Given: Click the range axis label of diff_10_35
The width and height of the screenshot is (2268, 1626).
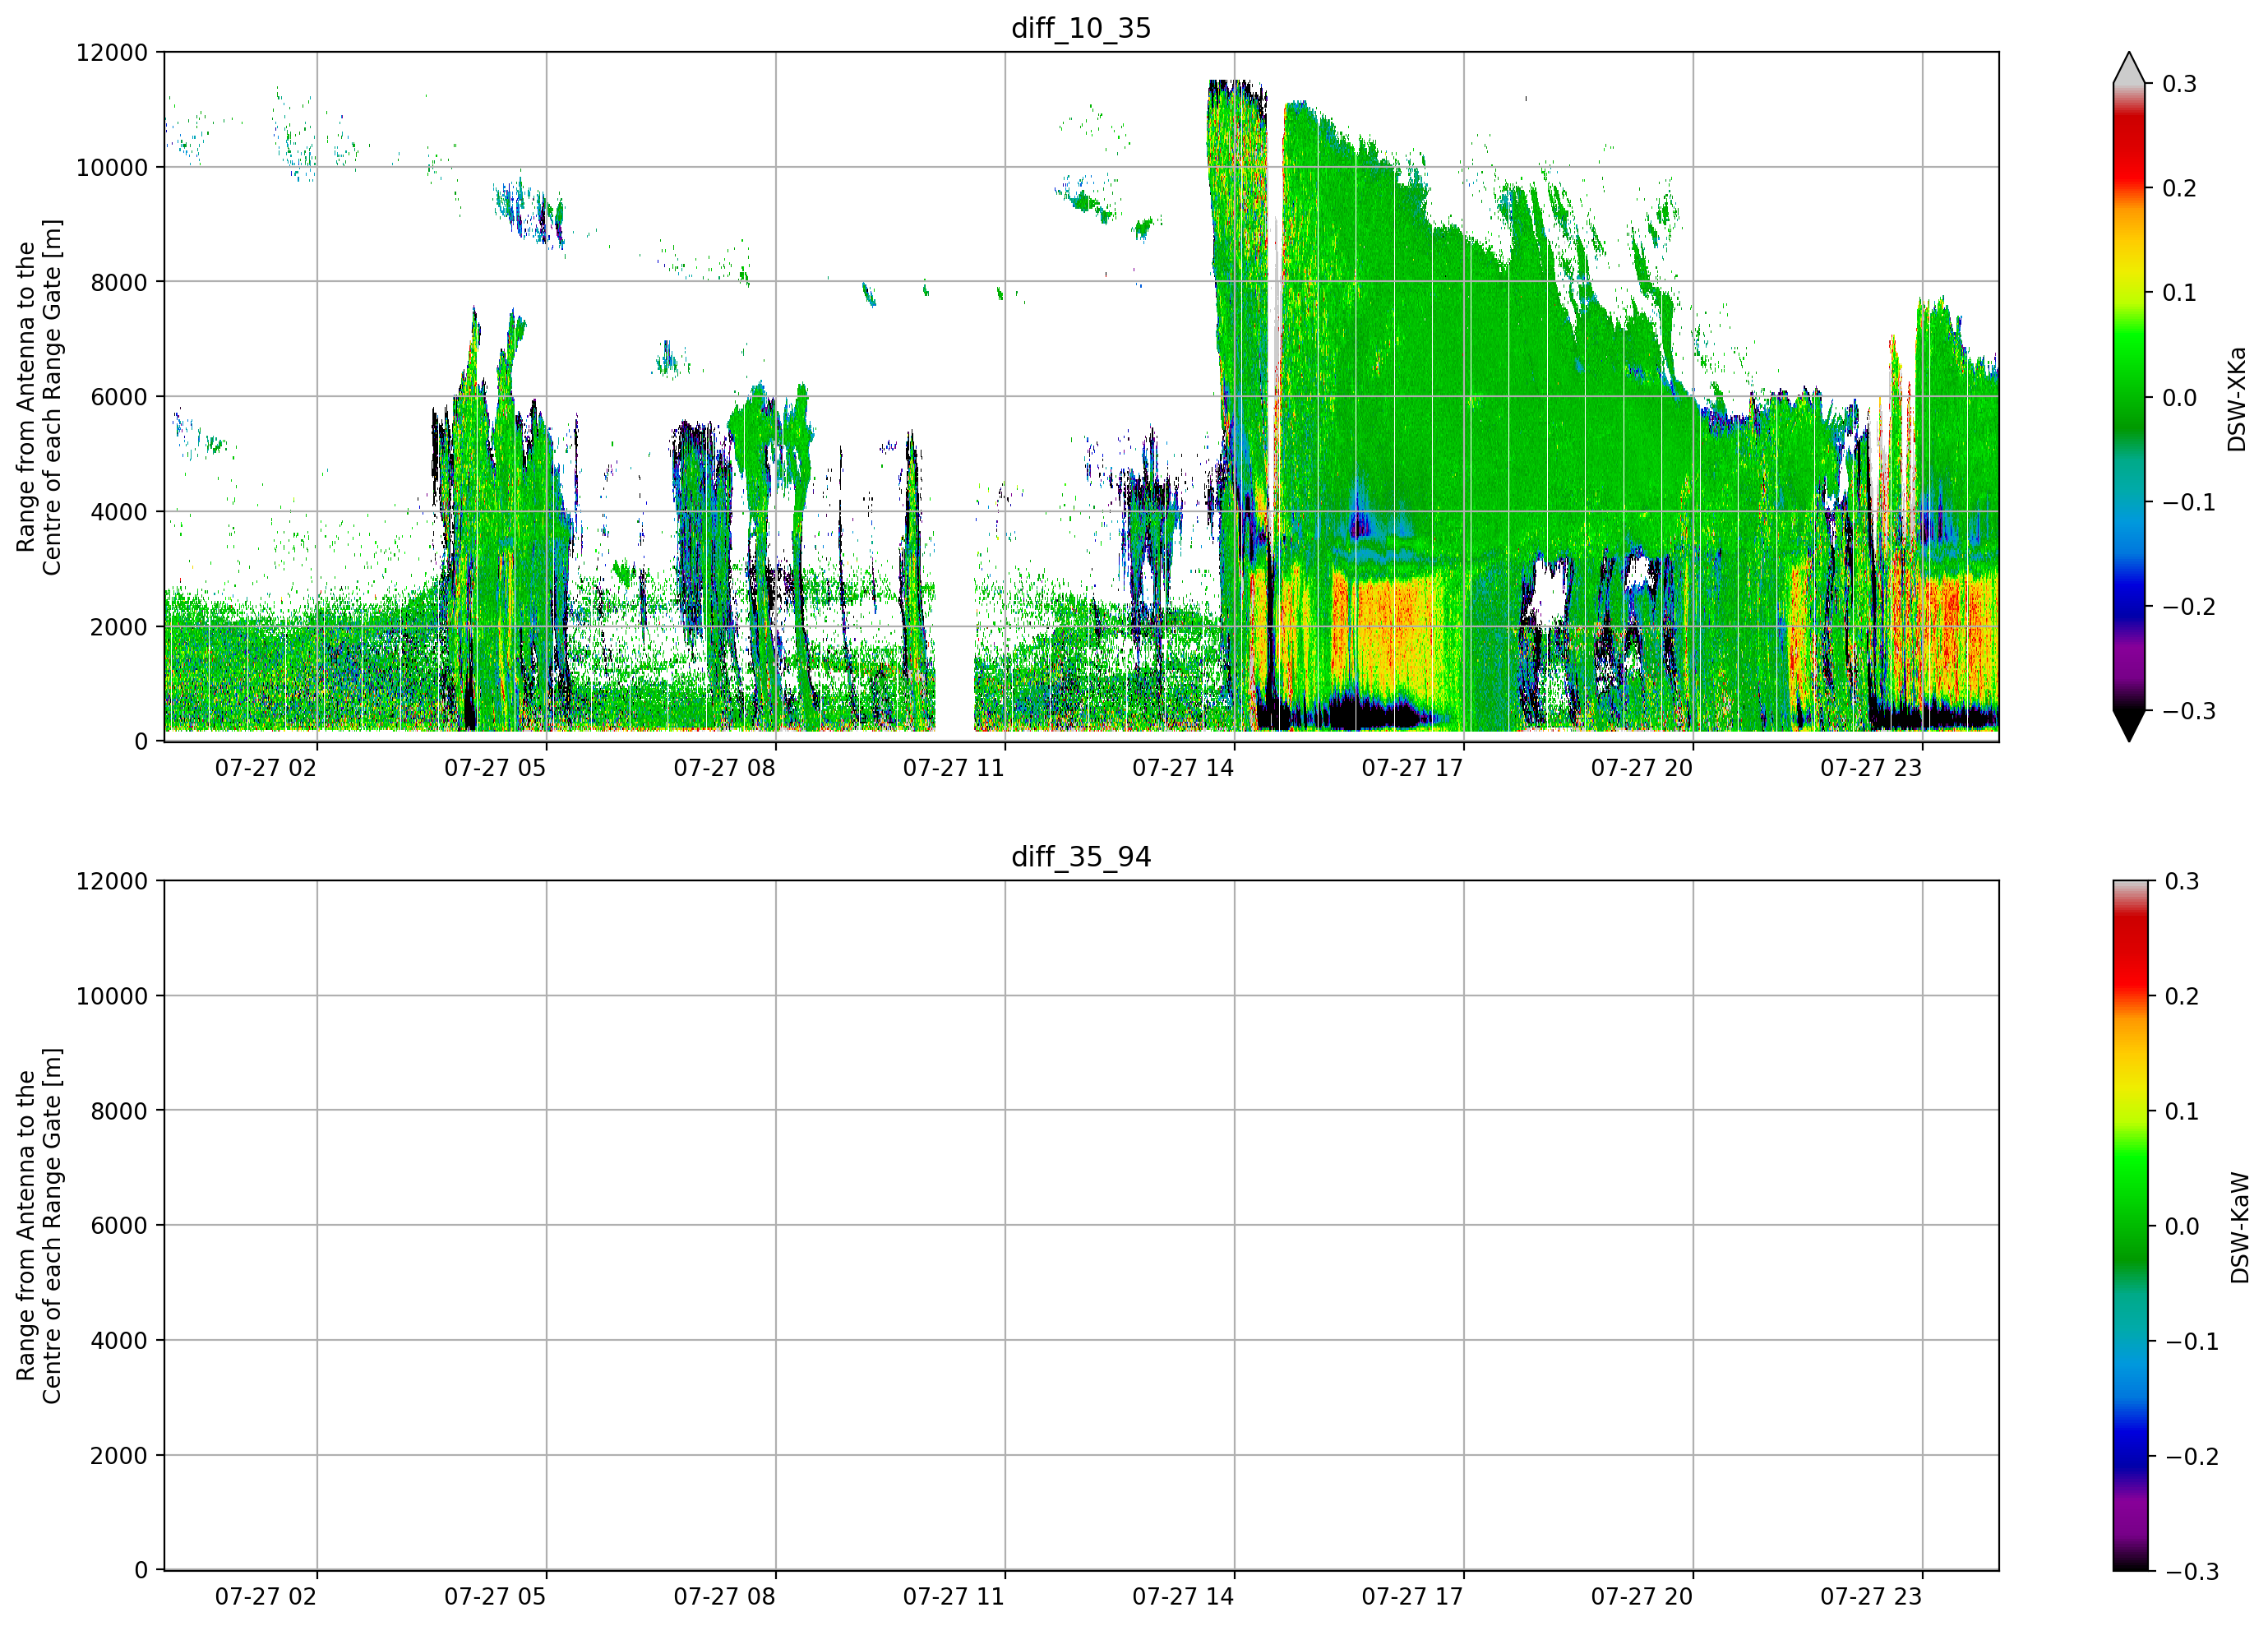Looking at the screenshot, I should 39,397.
